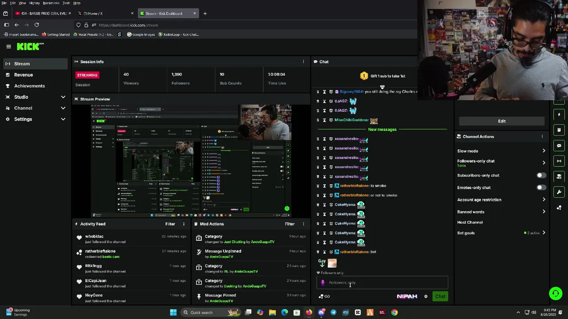Open Chrome from the taskbar
The height and width of the screenshot is (319, 568).
[x=394, y=312]
